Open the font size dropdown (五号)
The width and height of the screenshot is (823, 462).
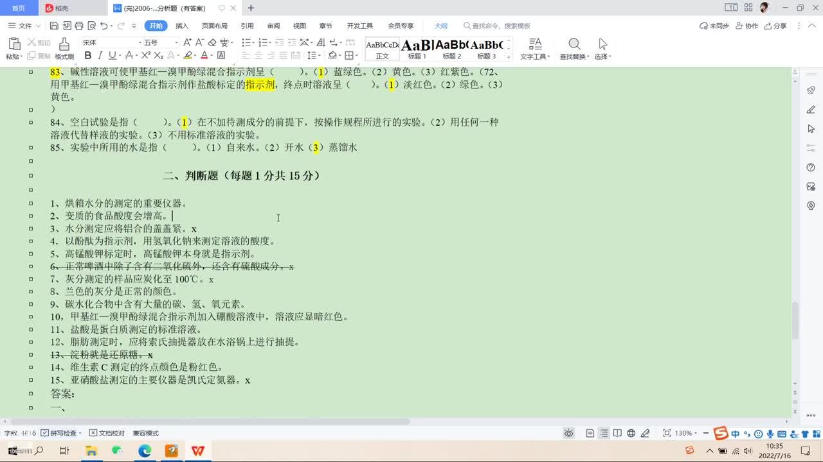point(159,42)
